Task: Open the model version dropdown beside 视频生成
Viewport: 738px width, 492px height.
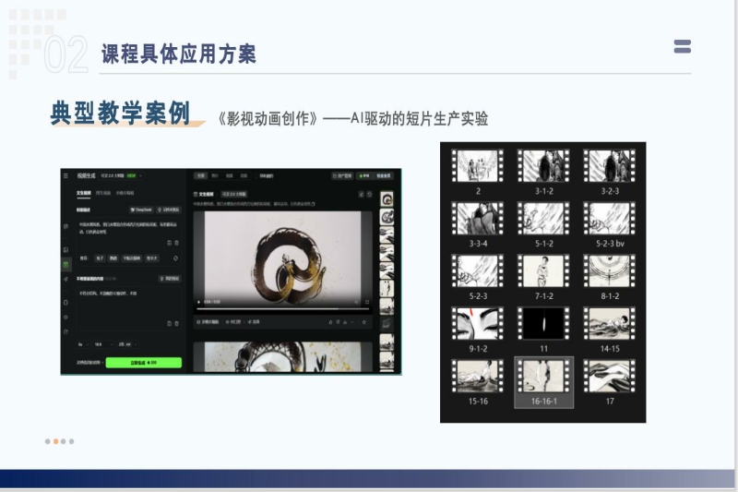Action: click(x=119, y=174)
